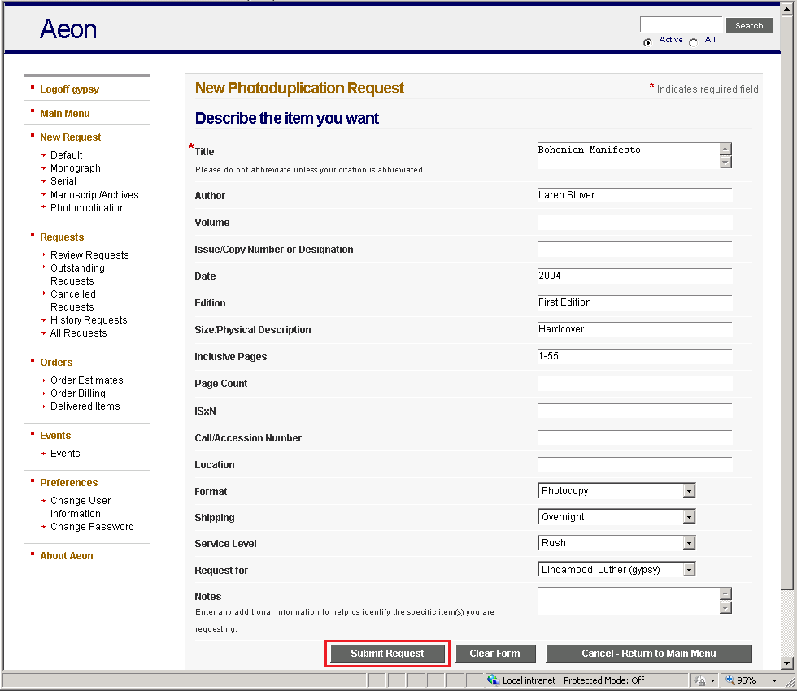This screenshot has height=691, width=797.
Task: Open the Request for user dropdown
Action: pos(689,569)
